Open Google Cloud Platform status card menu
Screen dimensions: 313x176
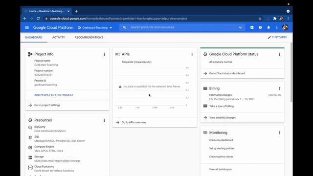coord(279,54)
